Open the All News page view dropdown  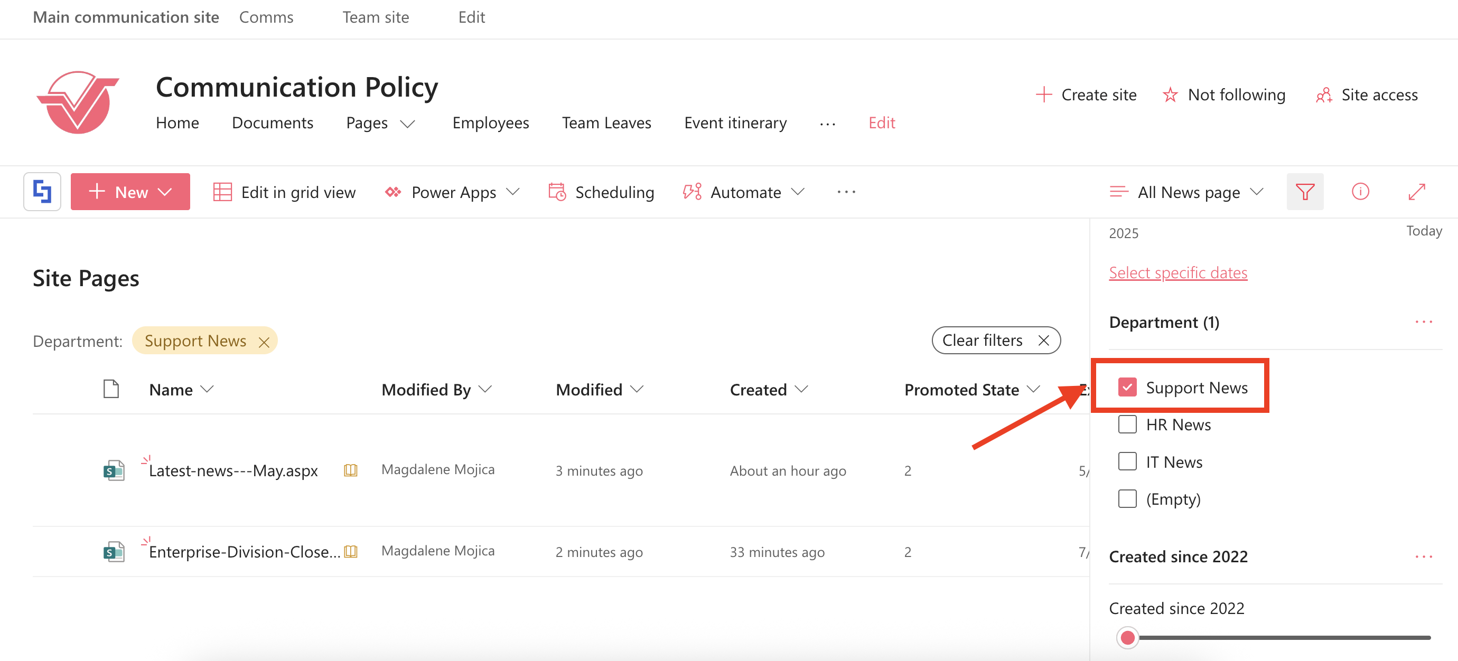click(x=1256, y=192)
